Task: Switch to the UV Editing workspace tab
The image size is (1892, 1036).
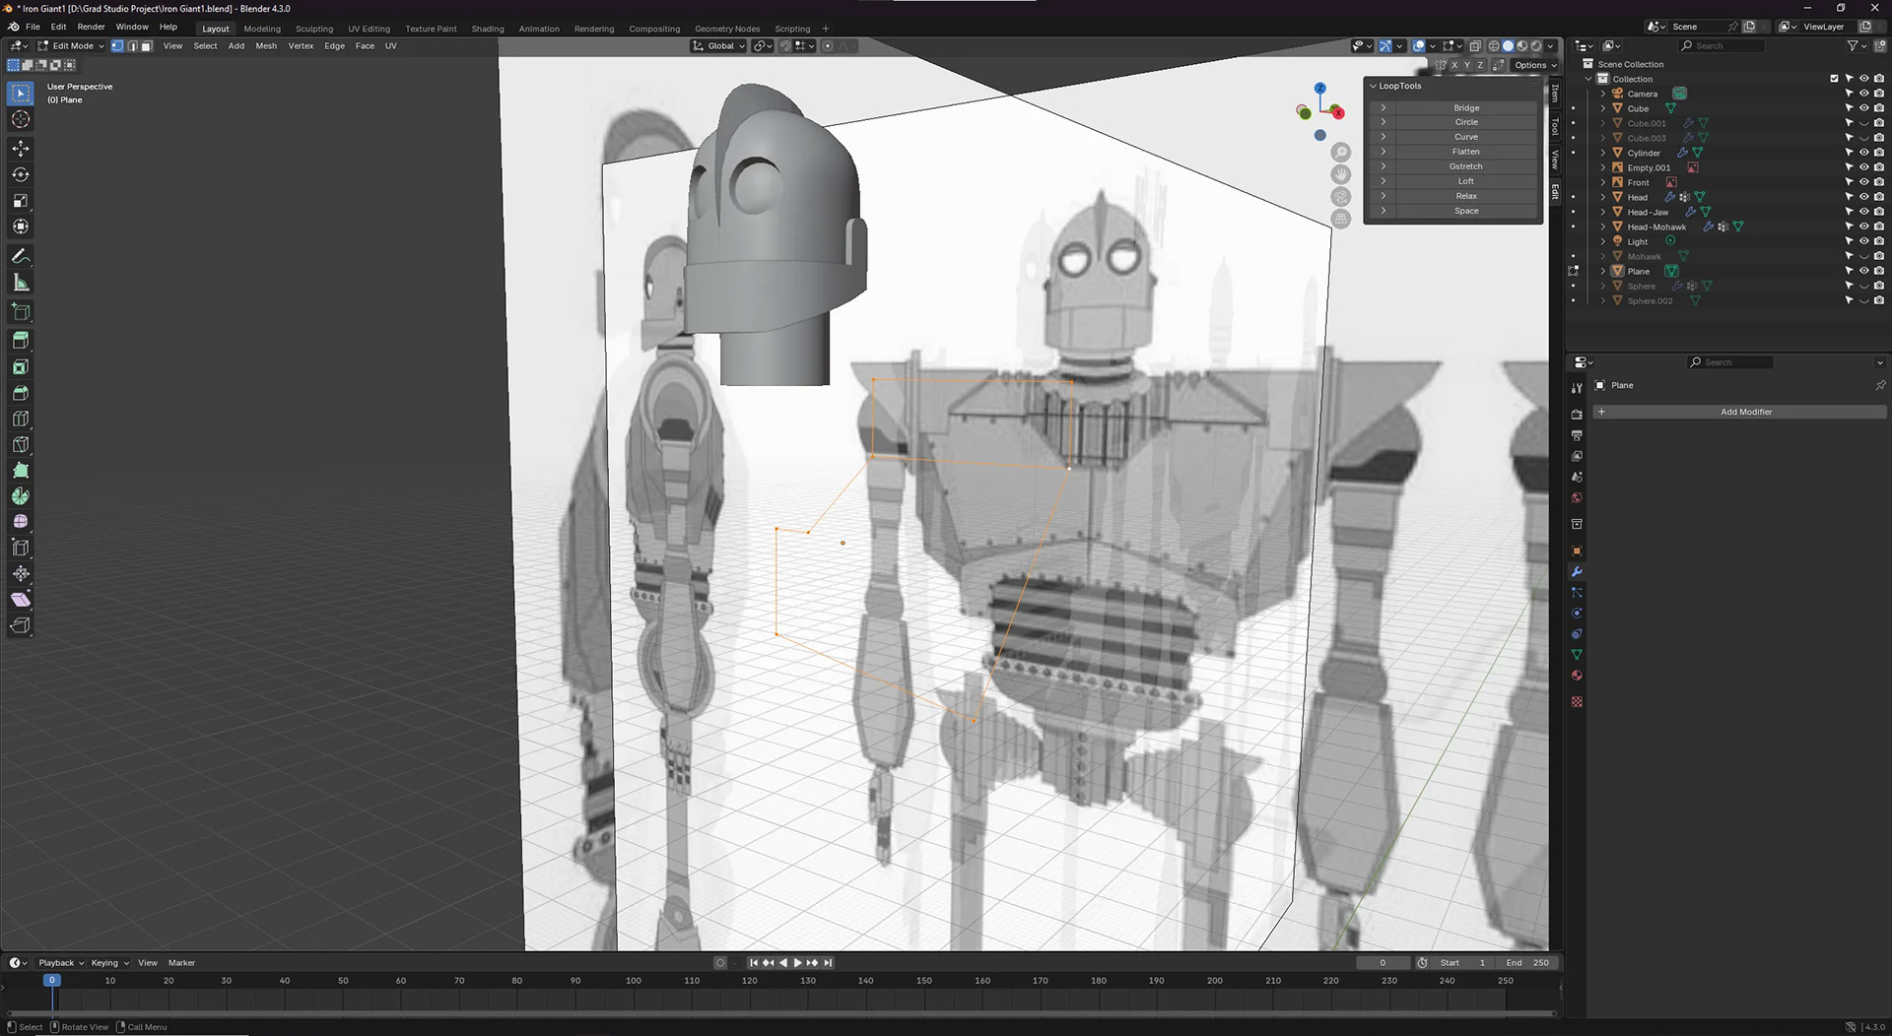Action: tap(369, 29)
